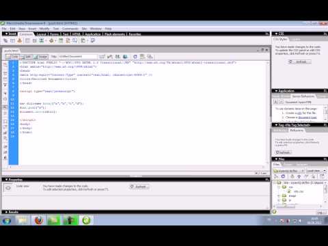Click the Email Link insert icon
328x246 pixels.
pos(13,41)
